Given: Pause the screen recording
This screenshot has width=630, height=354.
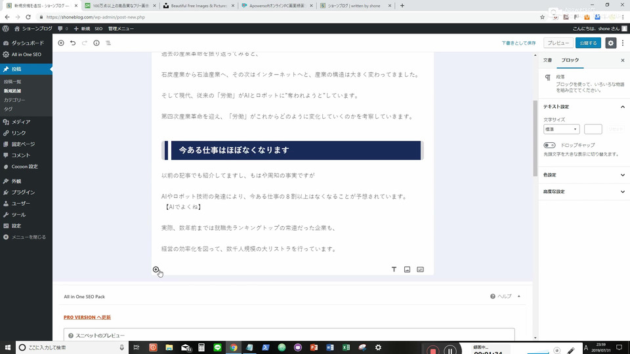Looking at the screenshot, I should point(450,350).
